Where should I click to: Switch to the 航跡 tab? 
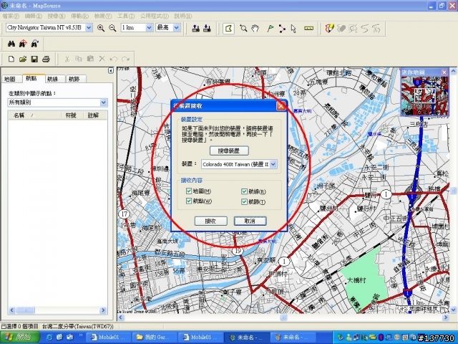pyautogui.click(x=74, y=79)
